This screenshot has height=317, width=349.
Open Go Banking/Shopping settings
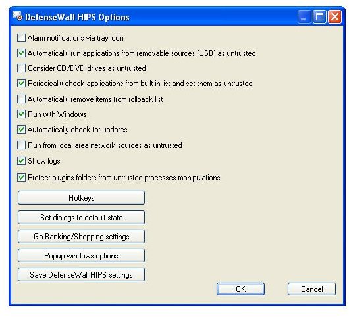81,237
